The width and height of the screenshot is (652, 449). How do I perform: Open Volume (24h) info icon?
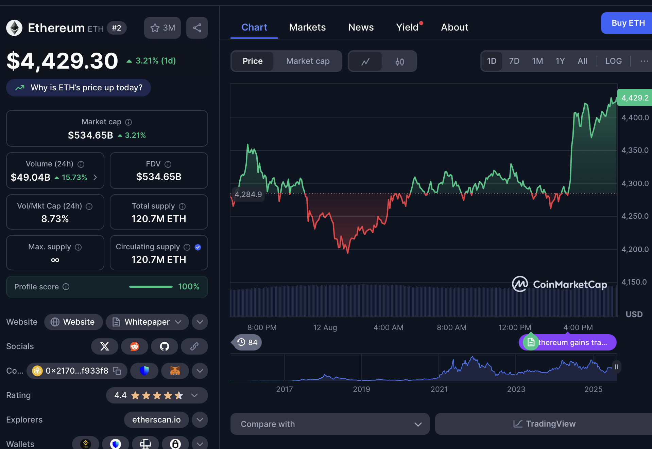[81, 164]
